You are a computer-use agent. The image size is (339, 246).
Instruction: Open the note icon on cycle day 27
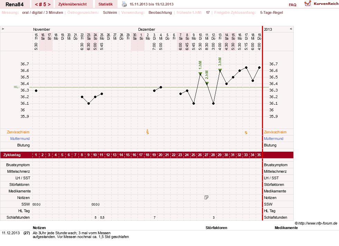click(206, 197)
